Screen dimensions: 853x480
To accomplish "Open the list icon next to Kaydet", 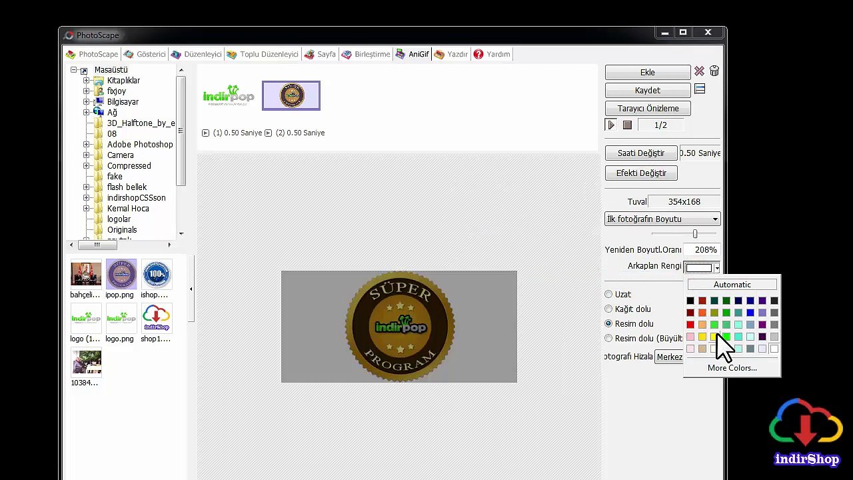I will click(x=700, y=89).
